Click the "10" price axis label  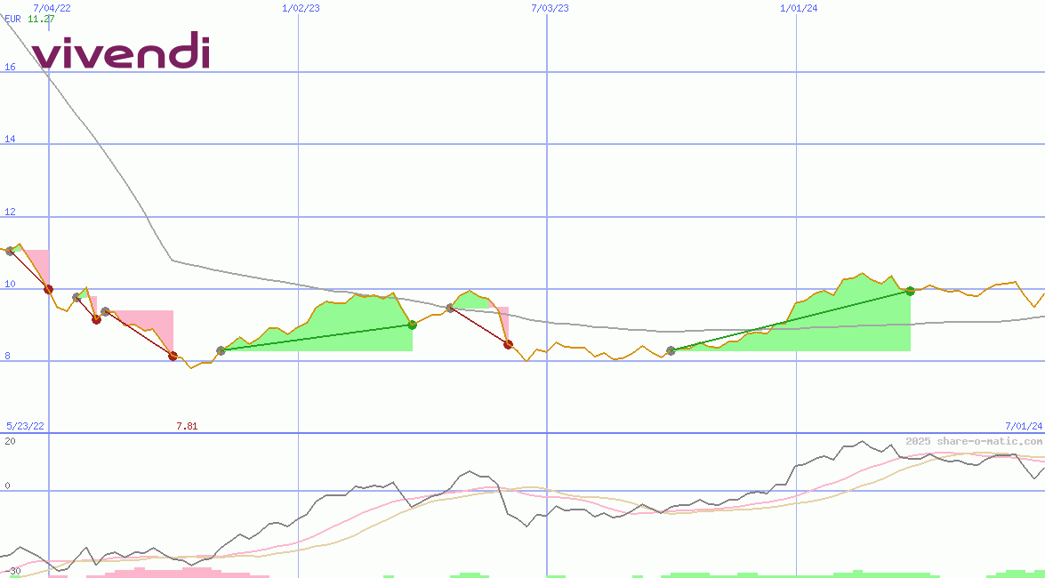tap(9, 284)
